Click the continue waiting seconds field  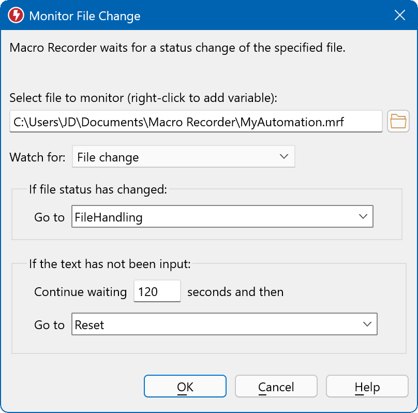(157, 291)
